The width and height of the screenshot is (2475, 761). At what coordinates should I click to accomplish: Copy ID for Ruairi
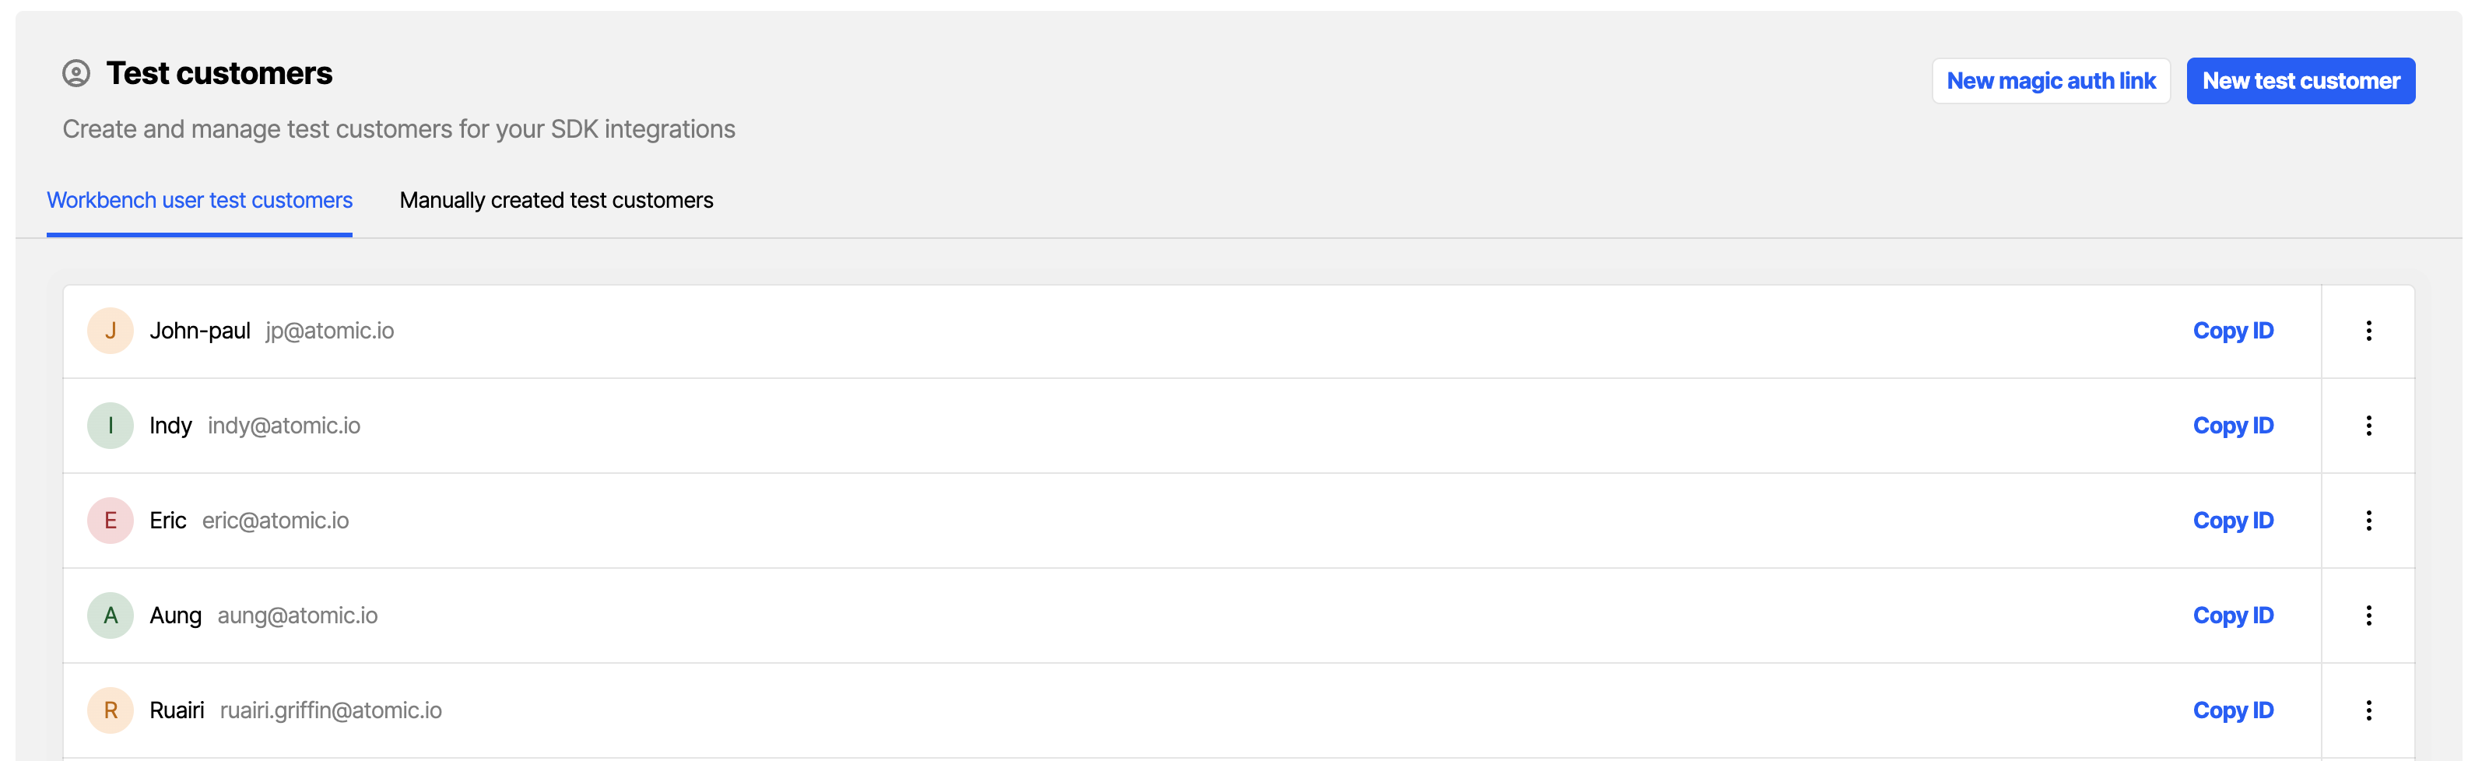click(x=2233, y=710)
